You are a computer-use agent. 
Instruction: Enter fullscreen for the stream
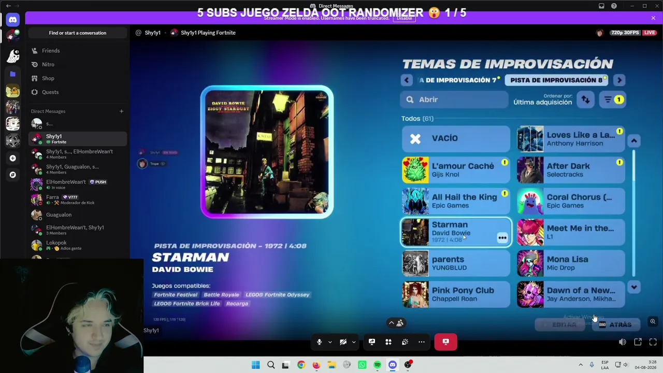pyautogui.click(x=653, y=342)
